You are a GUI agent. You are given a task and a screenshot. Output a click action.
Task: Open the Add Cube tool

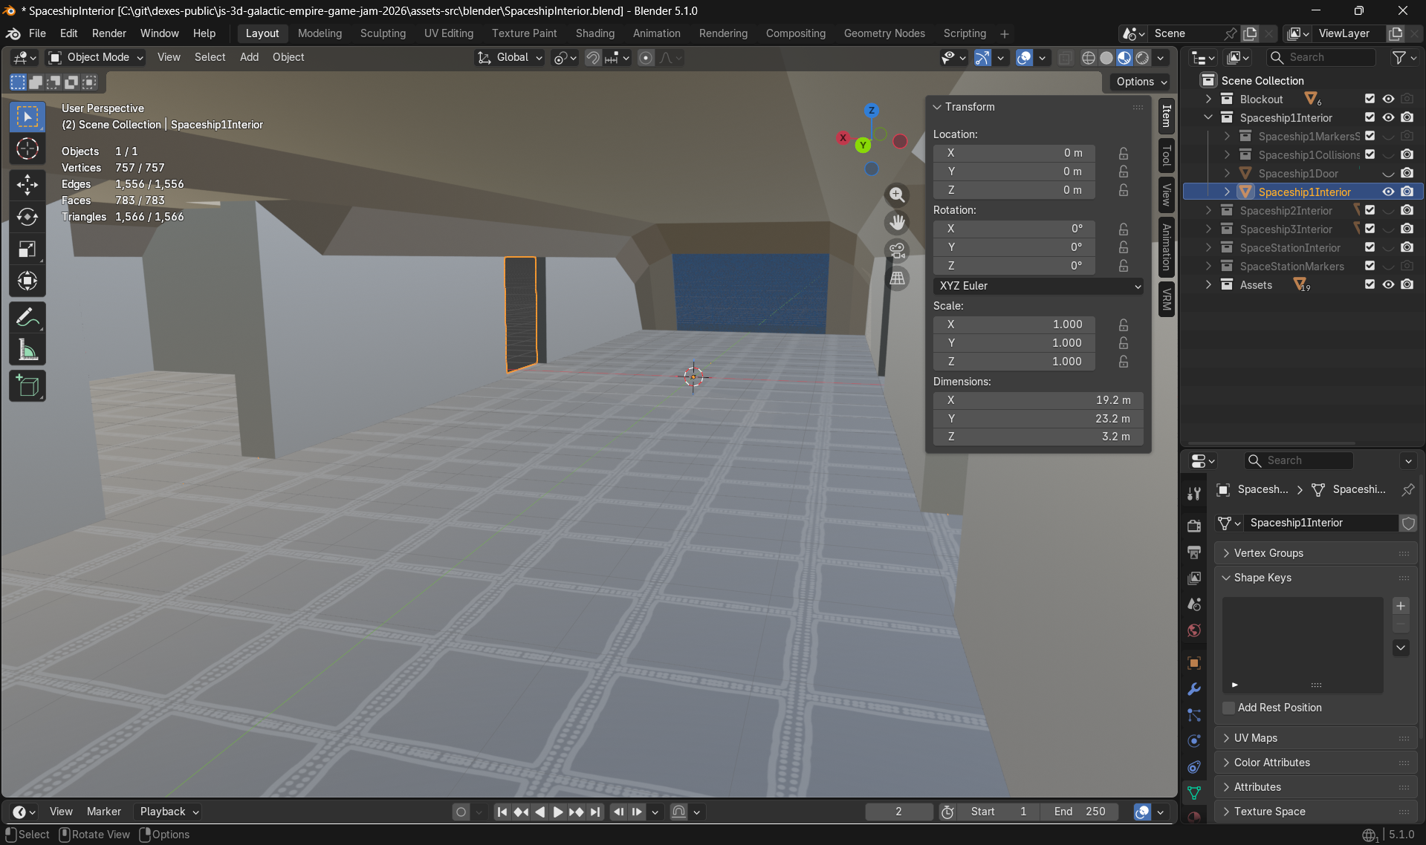[27, 385]
